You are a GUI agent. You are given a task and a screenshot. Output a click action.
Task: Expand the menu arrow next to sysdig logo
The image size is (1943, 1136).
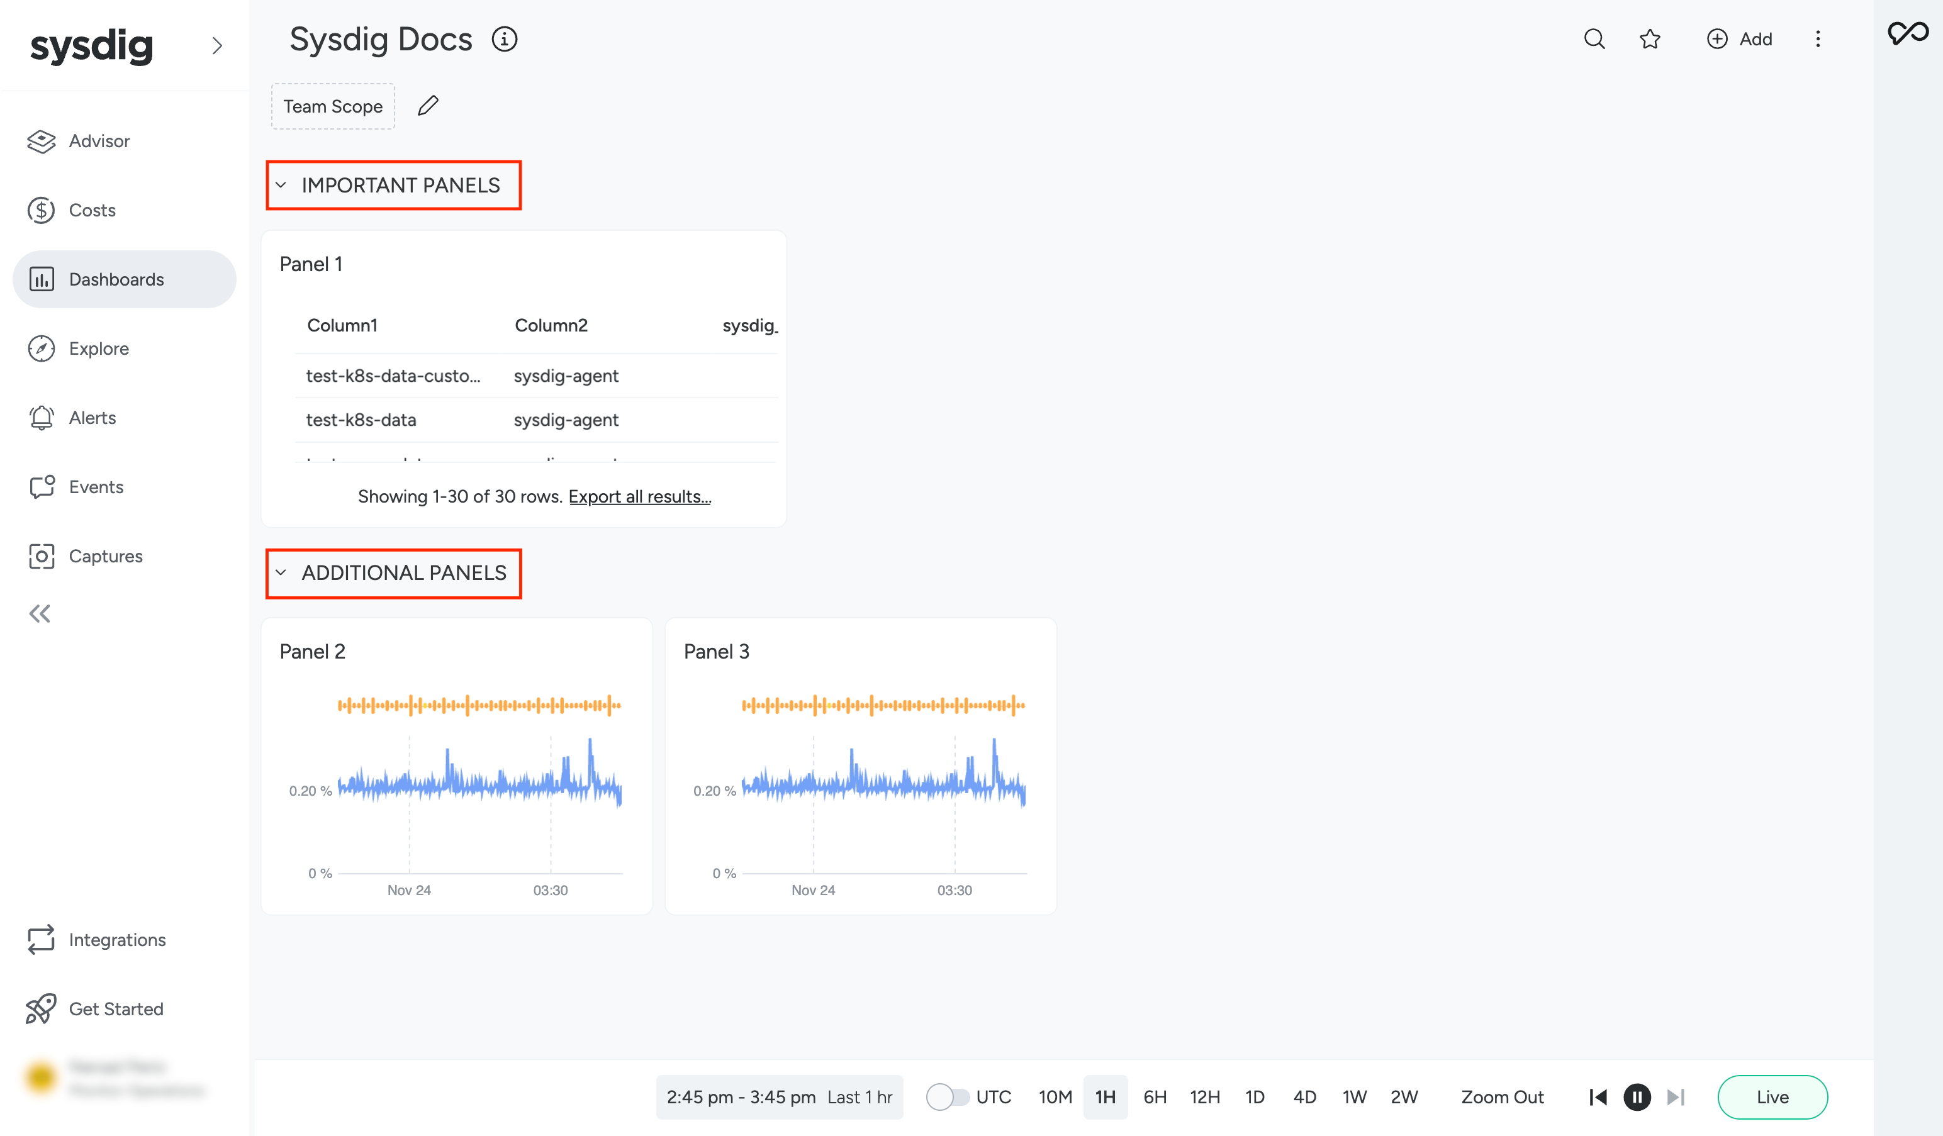pos(218,47)
